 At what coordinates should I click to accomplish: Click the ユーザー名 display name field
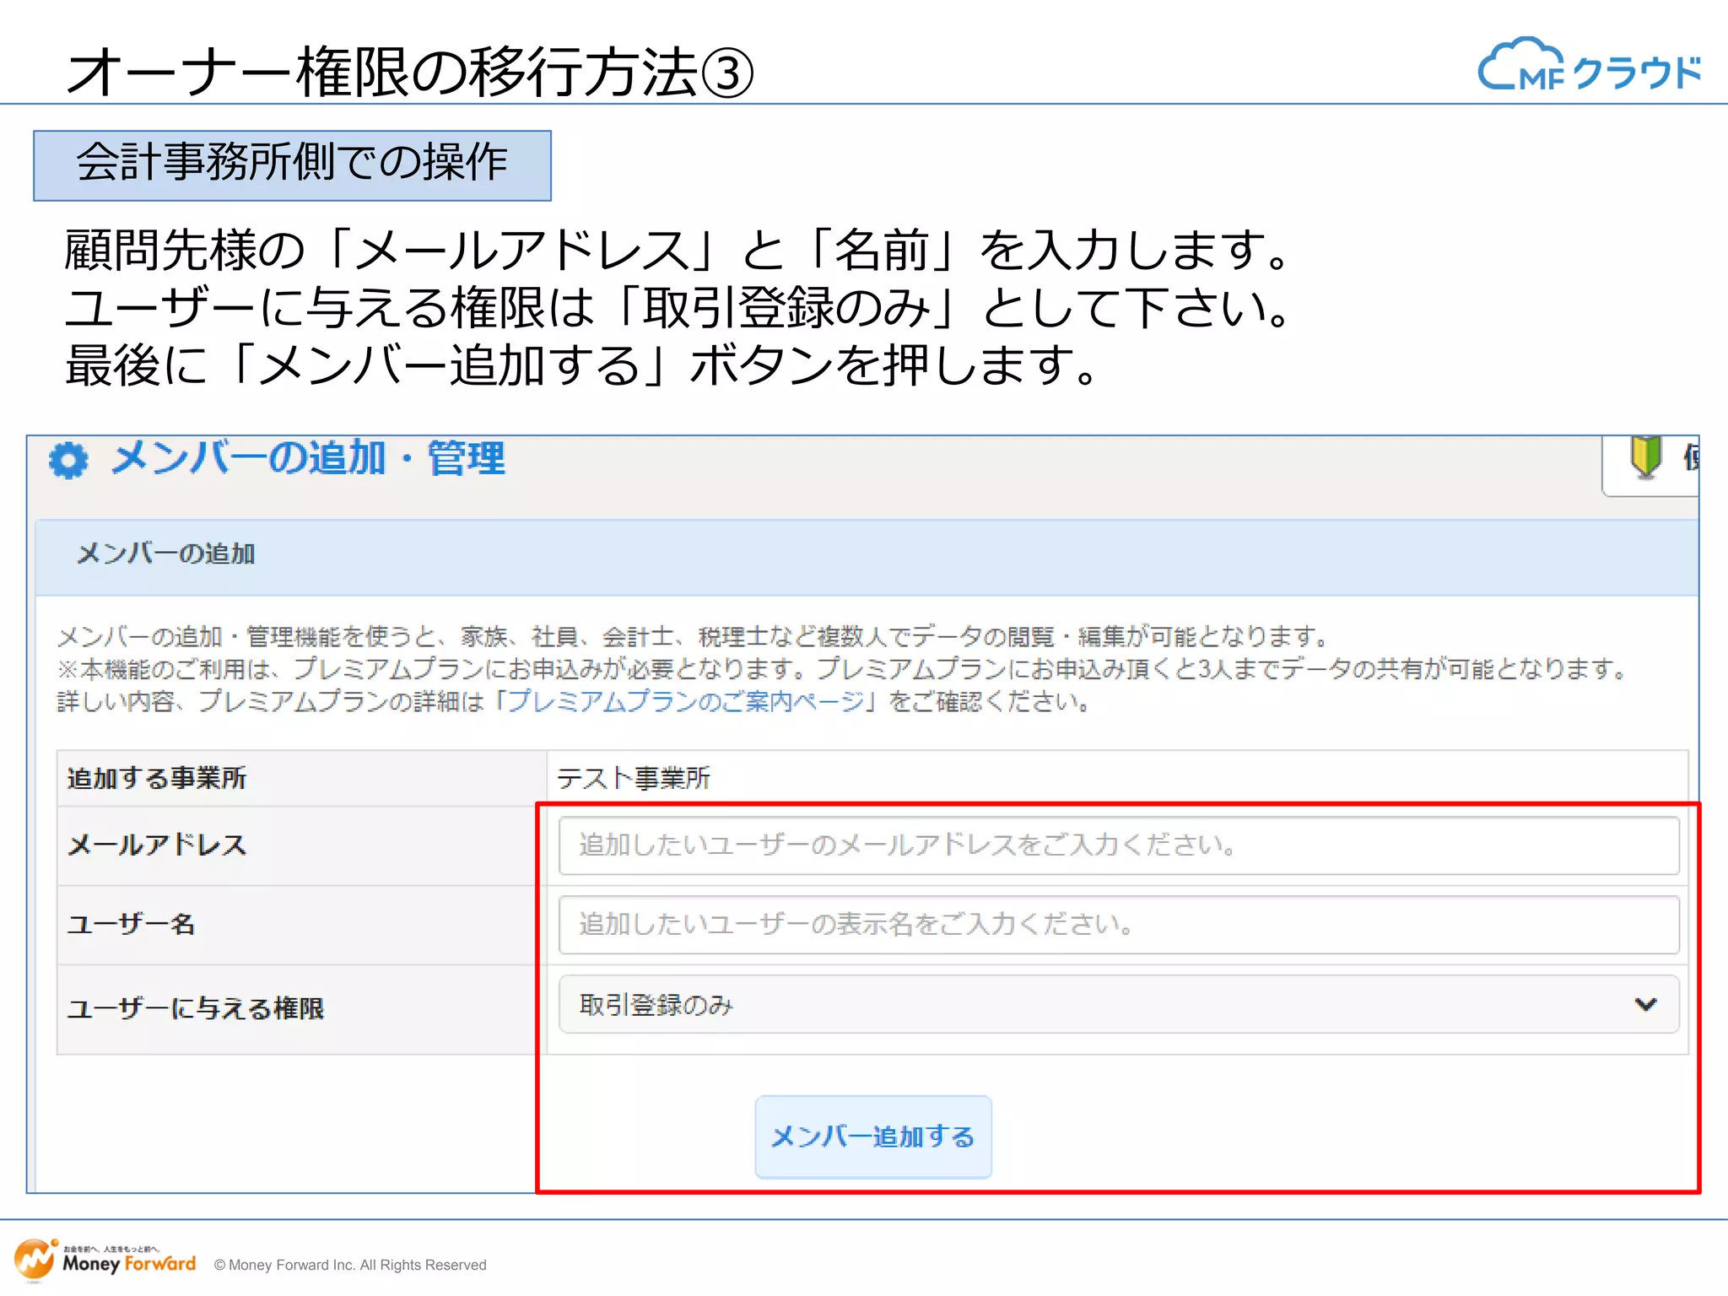tap(1119, 925)
